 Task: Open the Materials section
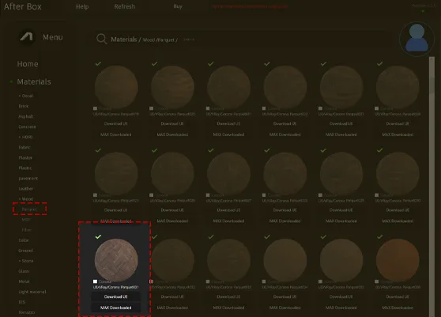point(34,81)
